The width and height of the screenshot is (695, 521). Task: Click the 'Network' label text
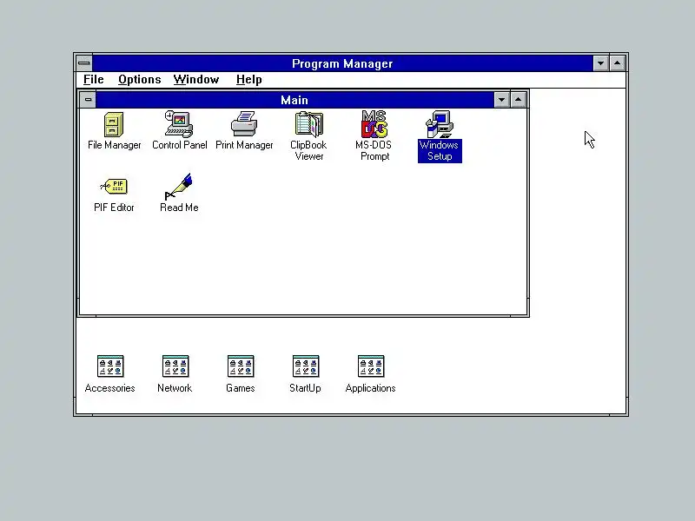click(175, 388)
